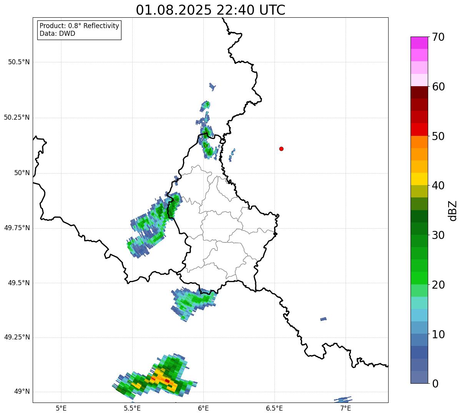This screenshot has width=462, height=416.
Task: Click the bright red colorbar segment above 50
Action: (x=419, y=129)
